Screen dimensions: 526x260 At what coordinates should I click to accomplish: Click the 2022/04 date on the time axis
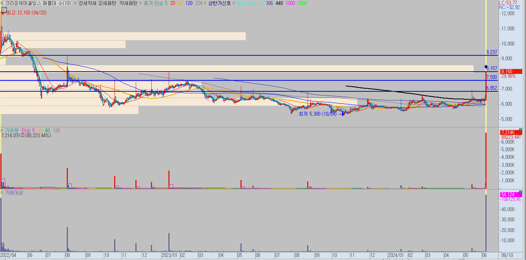8,255
